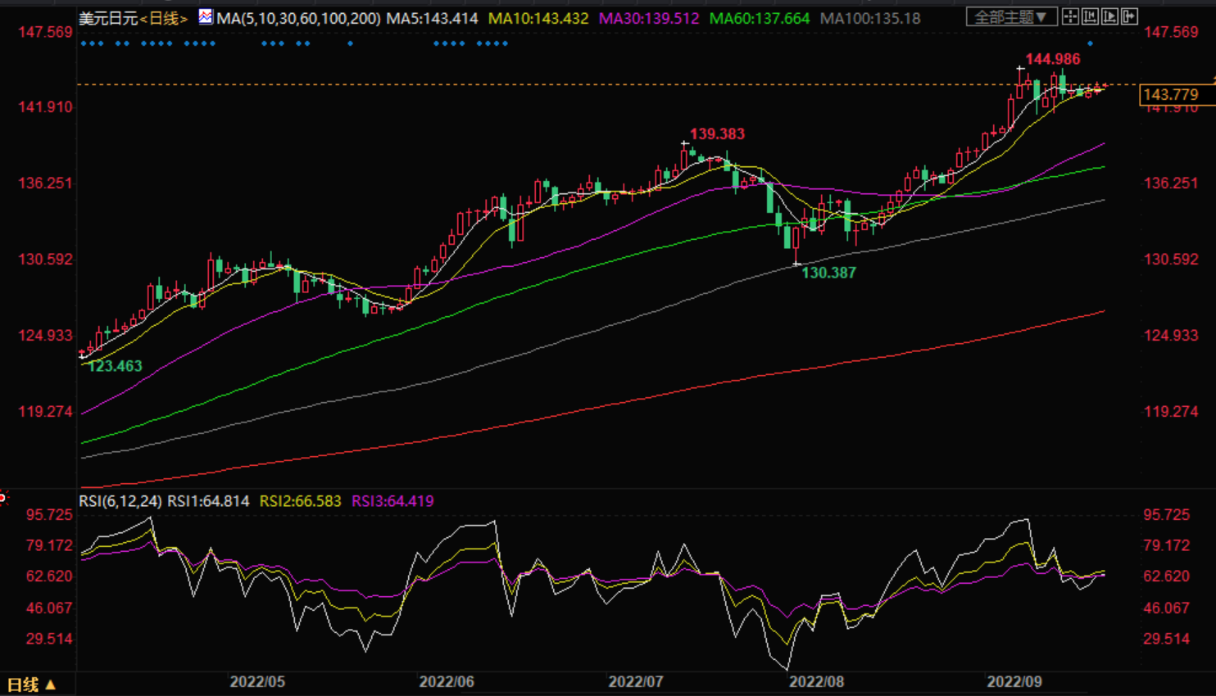The width and height of the screenshot is (1216, 696).
Task: Click the play-arrow axis icon in the top toolbar
Action: pos(1109,16)
